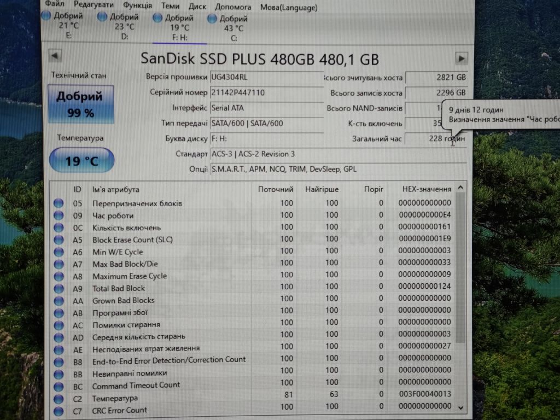Click the serial number field 21142P447110
The height and width of the screenshot is (420, 560).
tap(266, 92)
